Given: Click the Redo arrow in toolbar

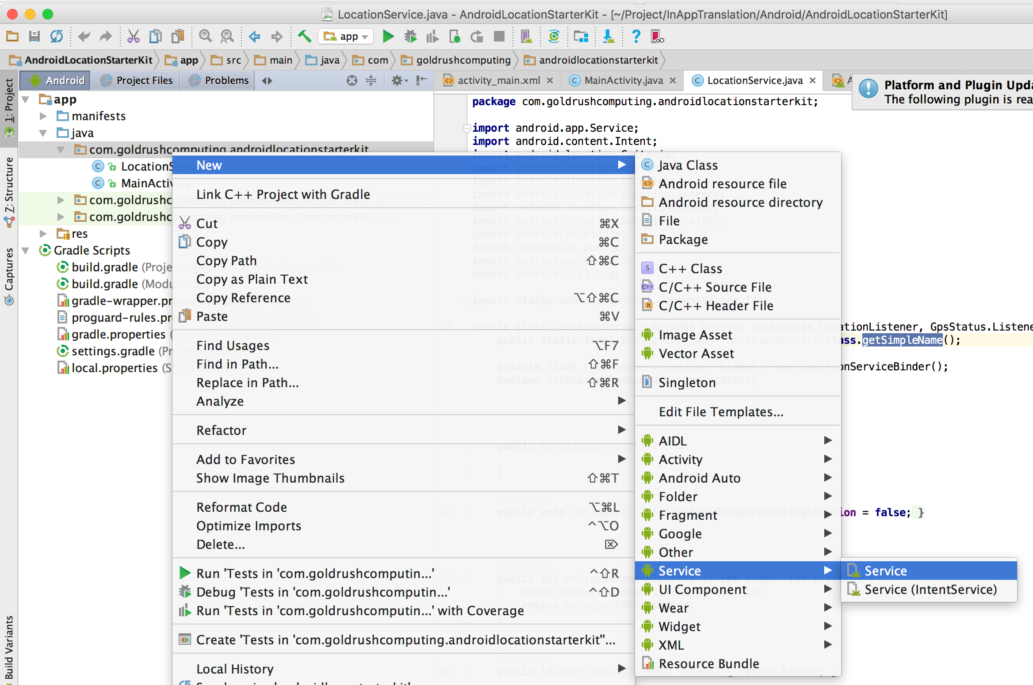Looking at the screenshot, I should [105, 36].
